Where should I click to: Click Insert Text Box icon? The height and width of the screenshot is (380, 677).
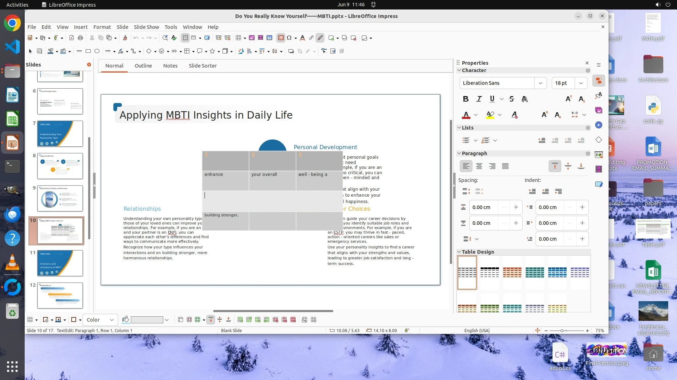281,38
